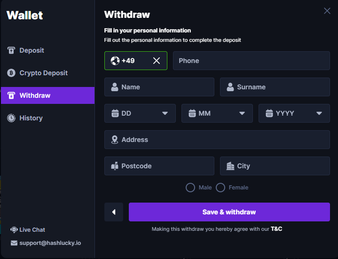Click the back arrow button
The image size is (338, 259).
click(114, 212)
